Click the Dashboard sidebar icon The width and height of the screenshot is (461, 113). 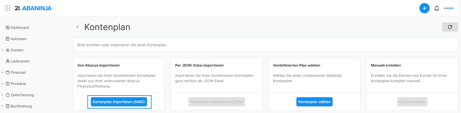pos(8,28)
